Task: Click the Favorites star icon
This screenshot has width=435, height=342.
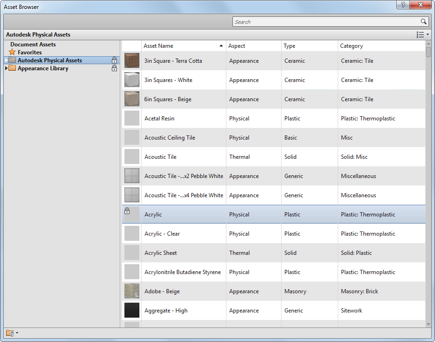Action: (12, 52)
